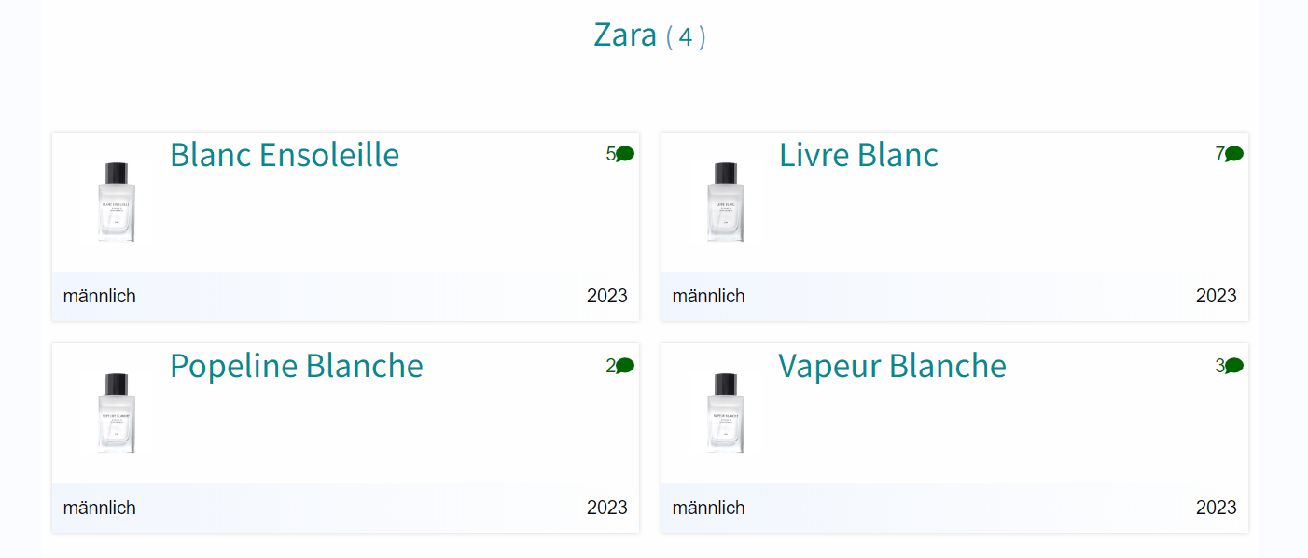Click the Zara brand heading
1308x558 pixels.
(625, 35)
